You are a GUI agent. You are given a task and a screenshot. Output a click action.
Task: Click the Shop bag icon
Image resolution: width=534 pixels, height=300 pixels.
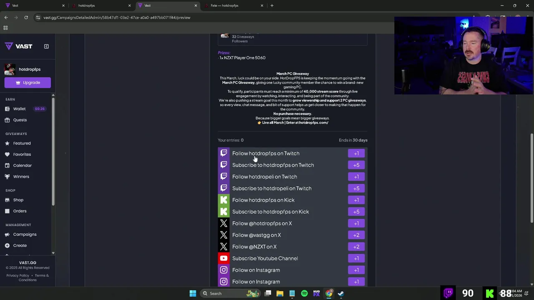pyautogui.click(x=7, y=200)
